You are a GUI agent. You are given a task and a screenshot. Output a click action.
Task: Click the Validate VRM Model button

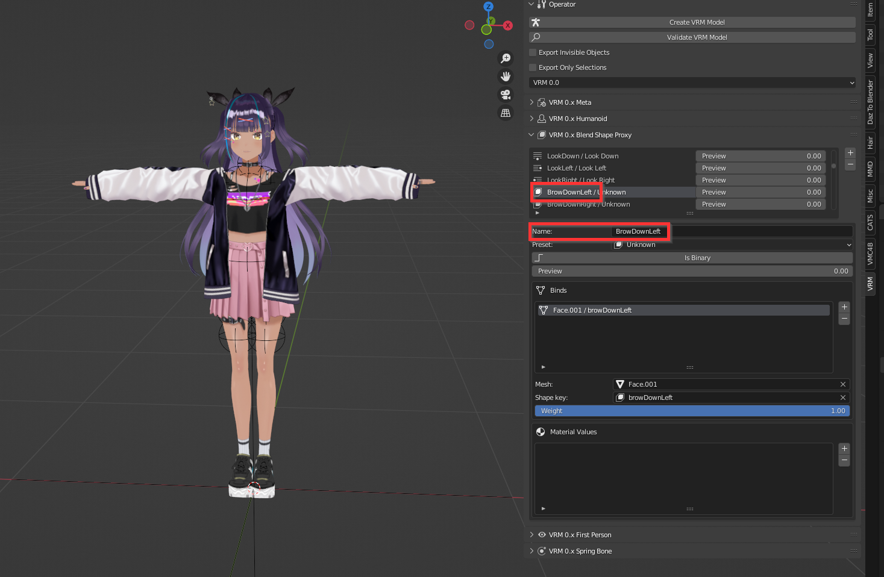692,37
